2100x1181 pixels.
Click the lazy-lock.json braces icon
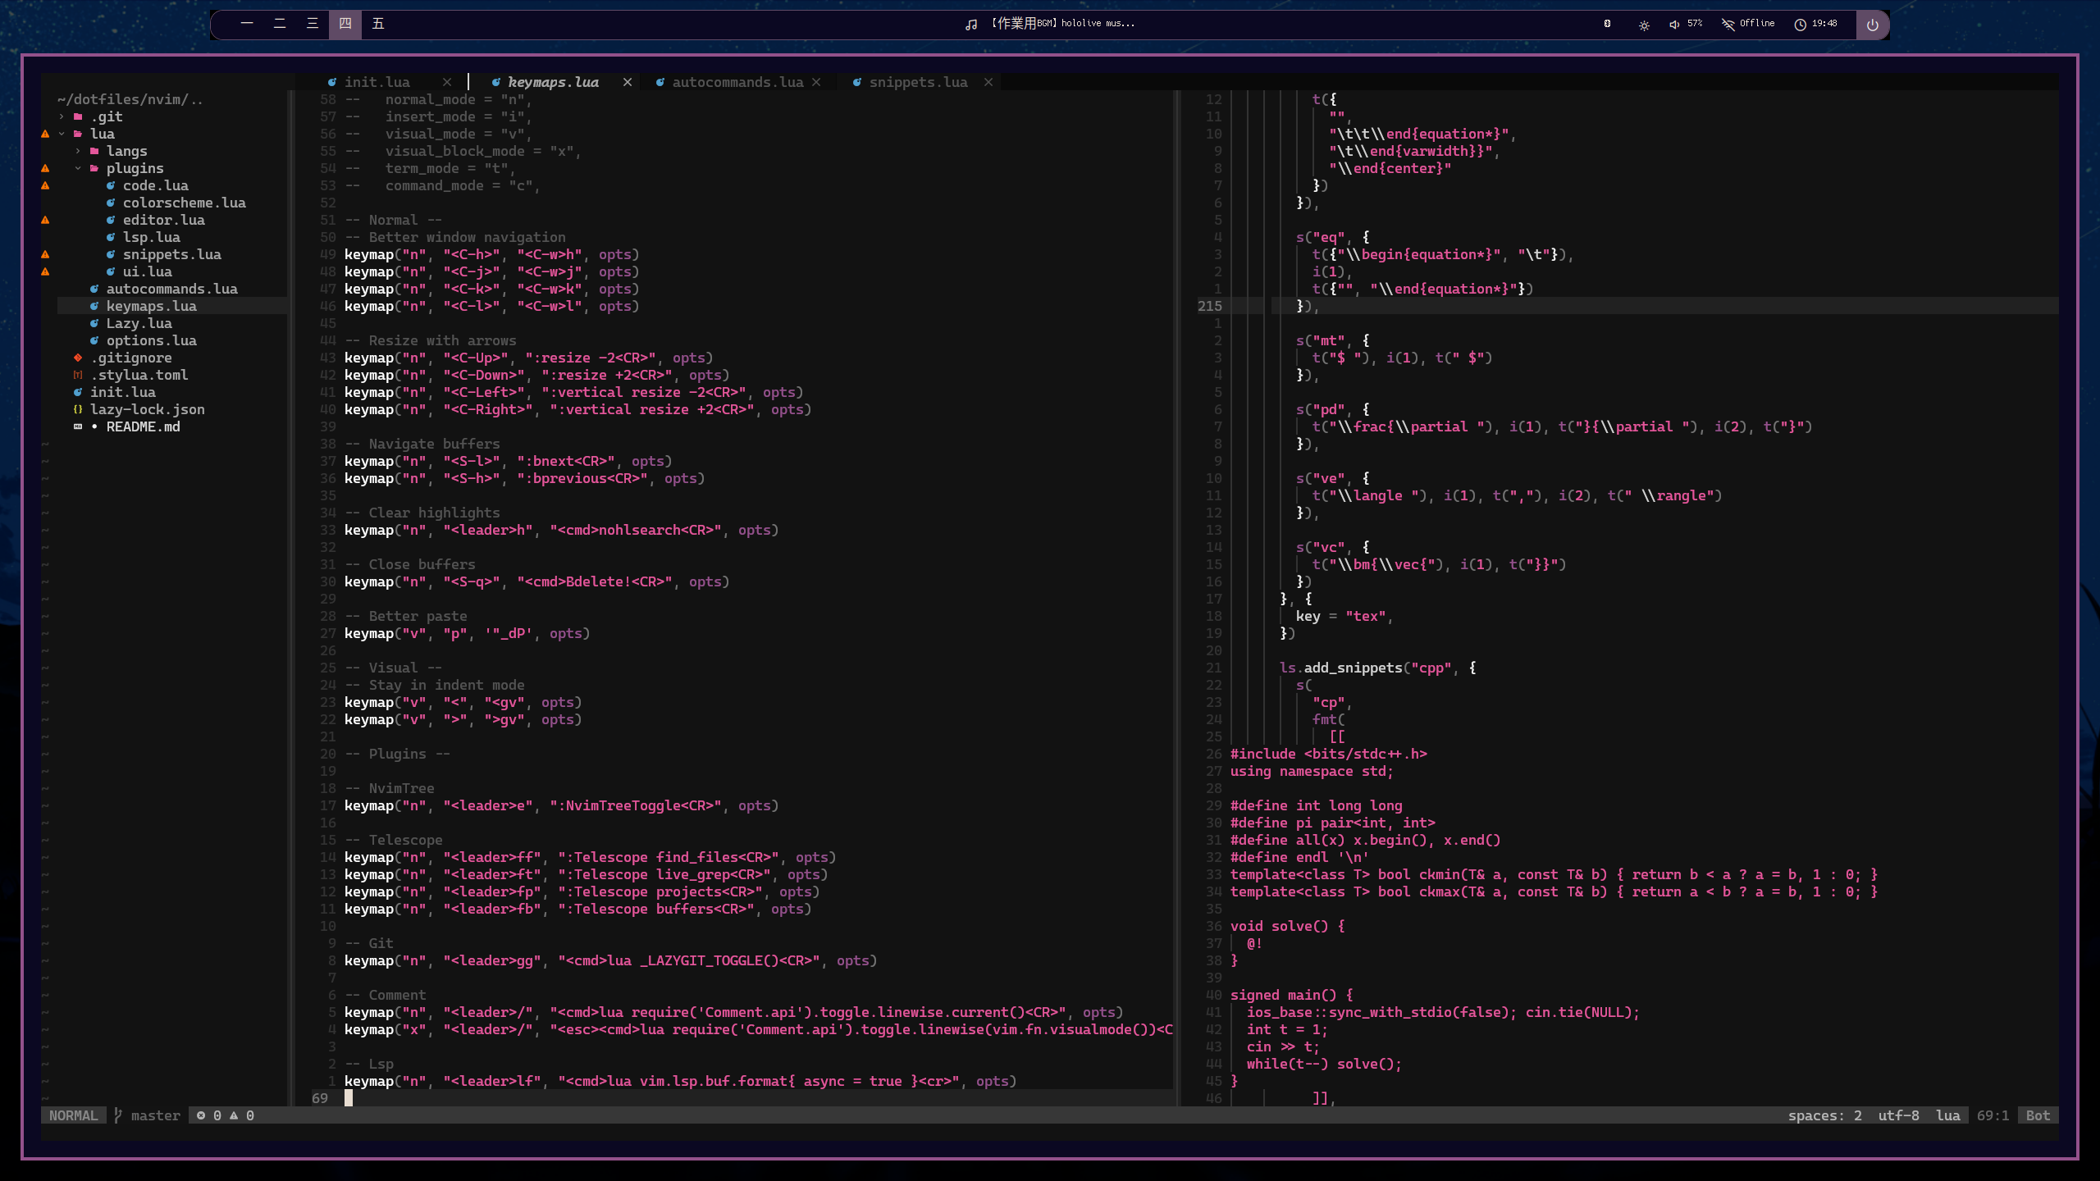coord(78,409)
